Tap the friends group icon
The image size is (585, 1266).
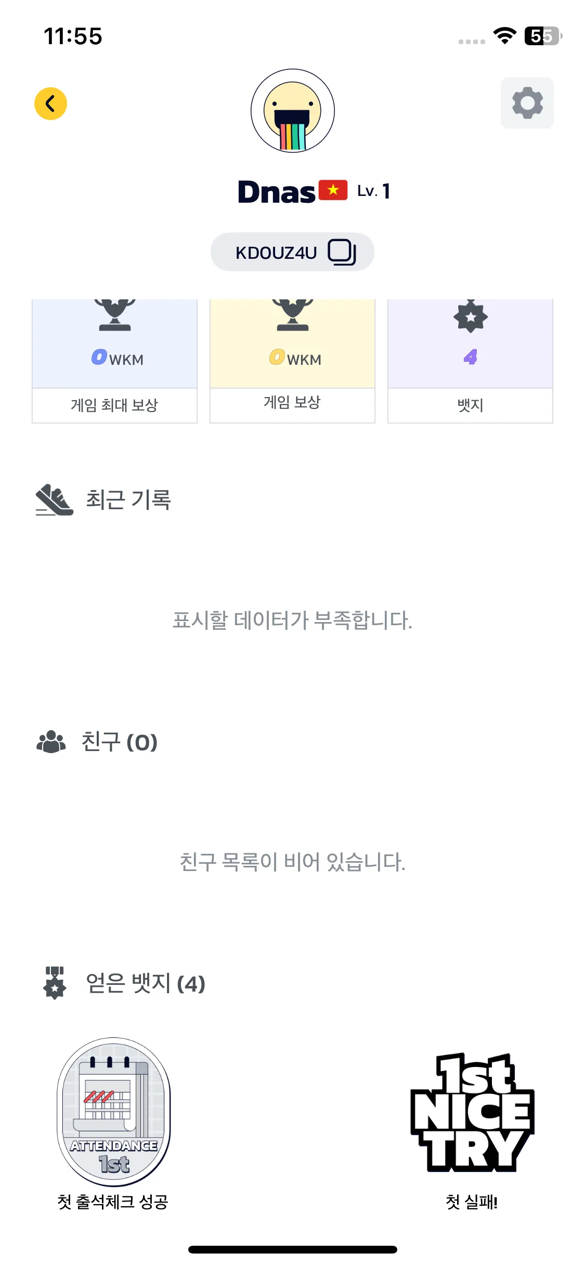[x=51, y=742]
